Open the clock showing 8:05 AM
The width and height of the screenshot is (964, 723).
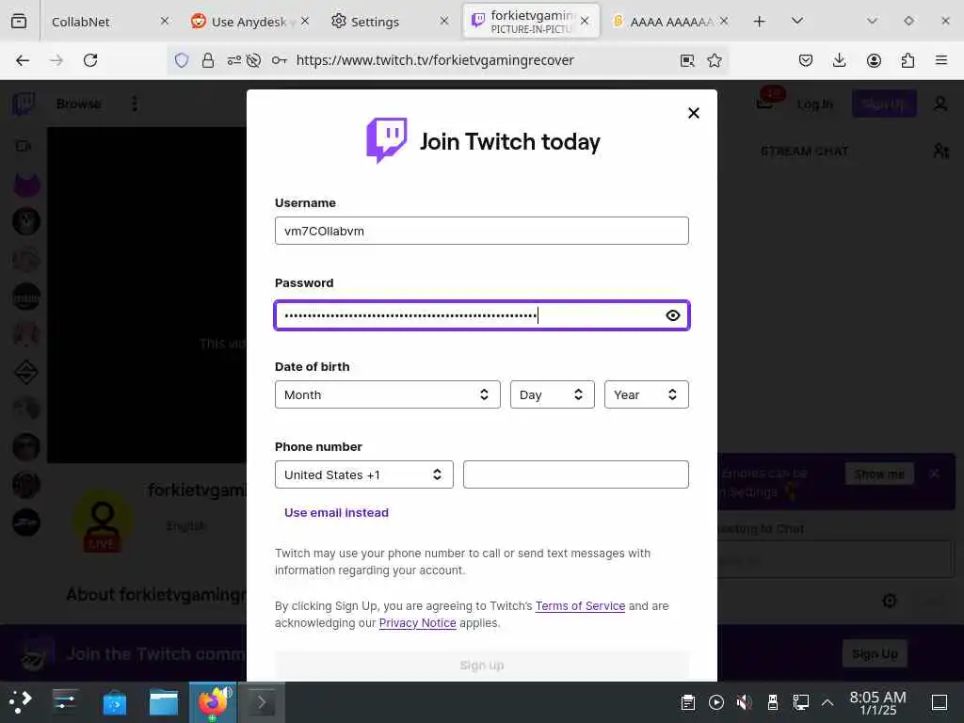(x=878, y=702)
